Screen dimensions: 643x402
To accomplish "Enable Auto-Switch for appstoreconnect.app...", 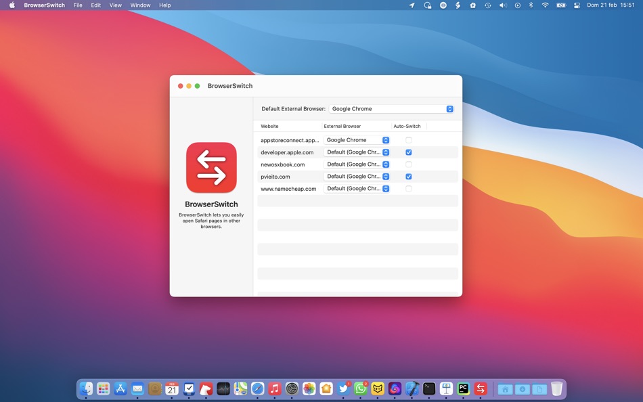I will [408, 140].
